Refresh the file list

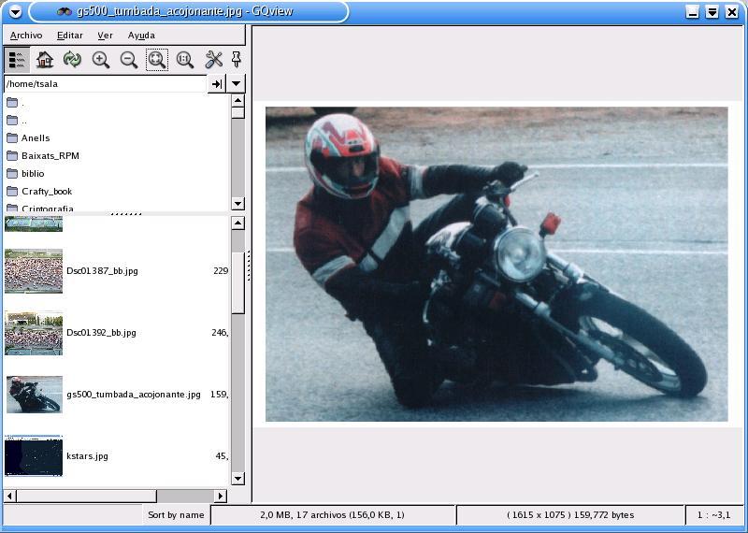73,60
